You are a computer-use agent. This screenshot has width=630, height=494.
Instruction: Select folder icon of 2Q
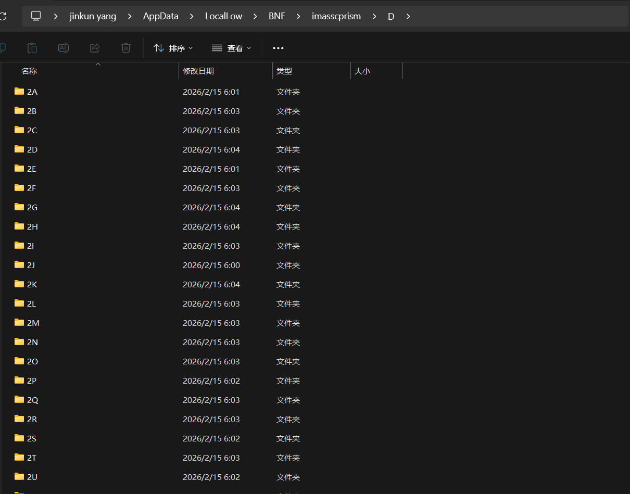[19, 399]
